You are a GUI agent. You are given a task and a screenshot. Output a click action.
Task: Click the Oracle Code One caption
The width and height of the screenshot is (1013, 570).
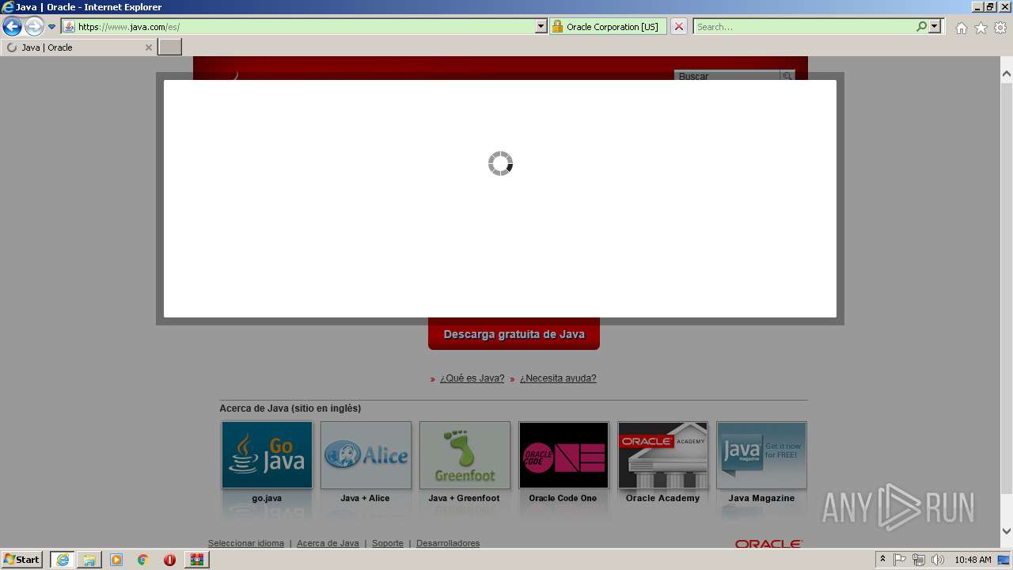point(563,498)
